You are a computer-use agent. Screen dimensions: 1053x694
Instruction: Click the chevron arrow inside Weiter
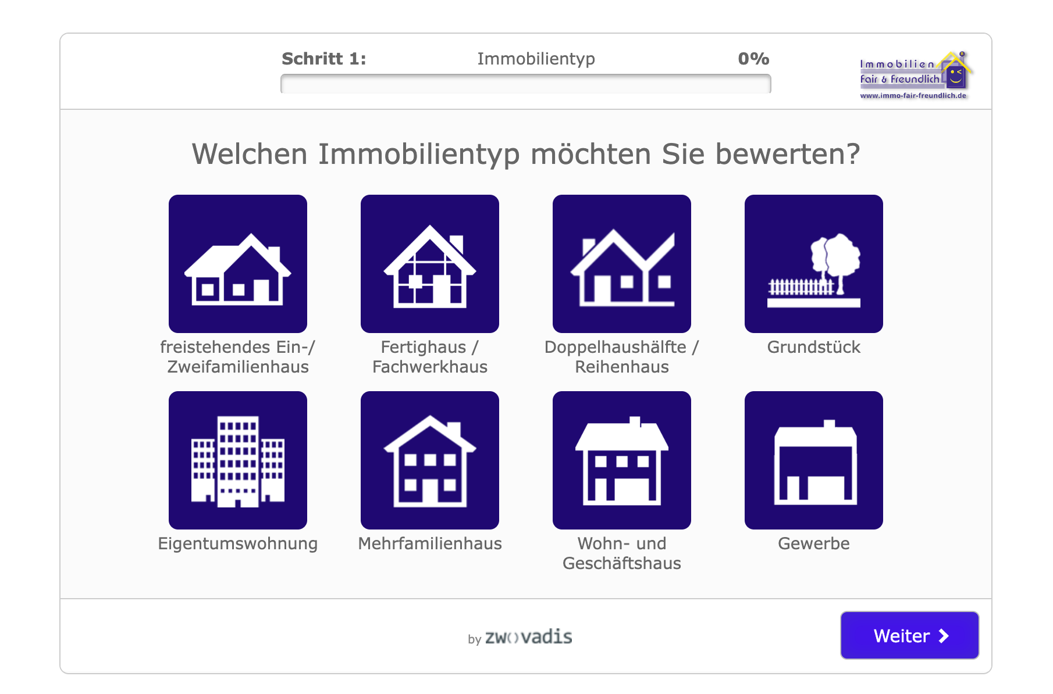(x=944, y=636)
